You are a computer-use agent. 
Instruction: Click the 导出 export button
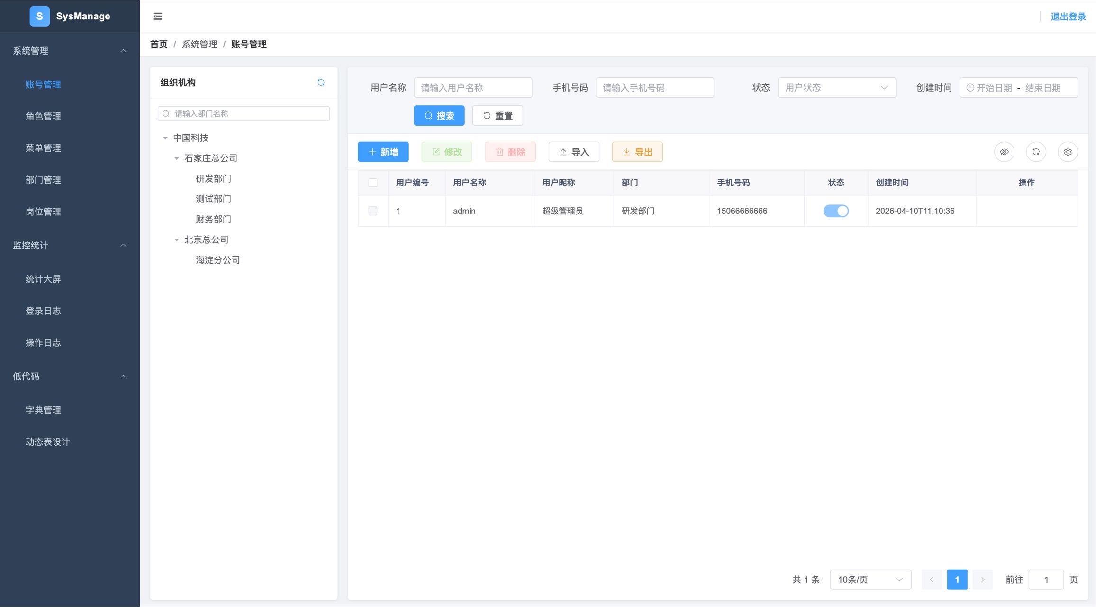coord(637,152)
